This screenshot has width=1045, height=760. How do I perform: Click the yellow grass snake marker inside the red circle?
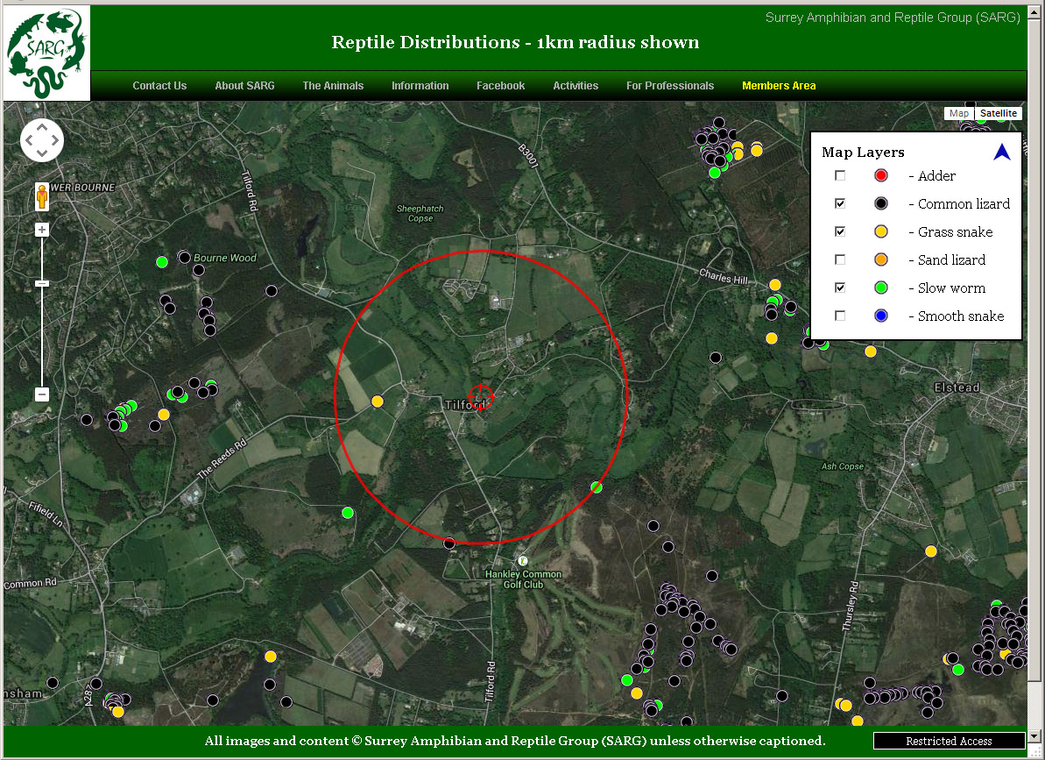(378, 401)
